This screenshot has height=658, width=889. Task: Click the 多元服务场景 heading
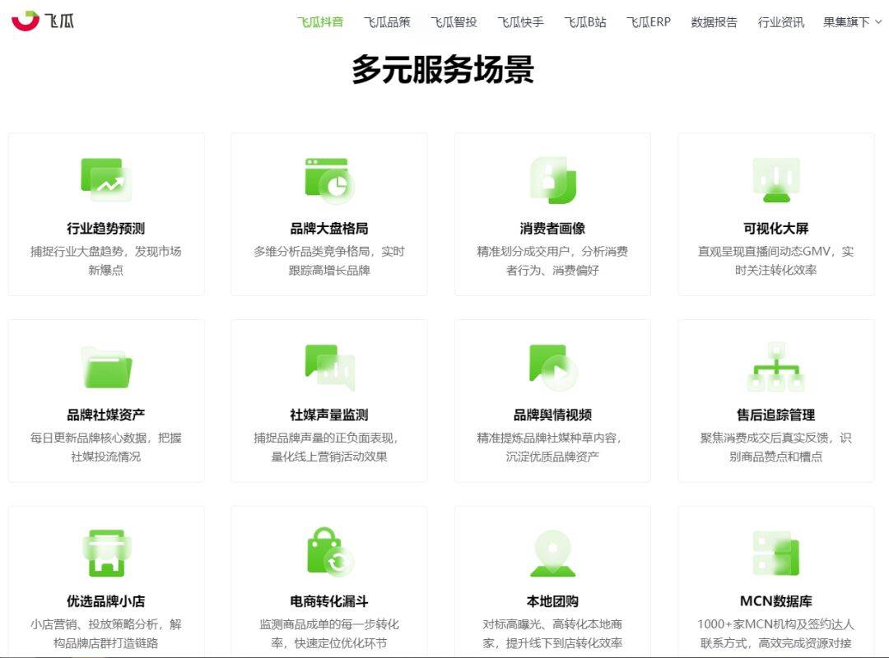tap(443, 70)
